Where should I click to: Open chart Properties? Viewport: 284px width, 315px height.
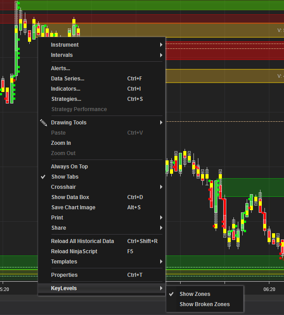pyautogui.click(x=64, y=275)
